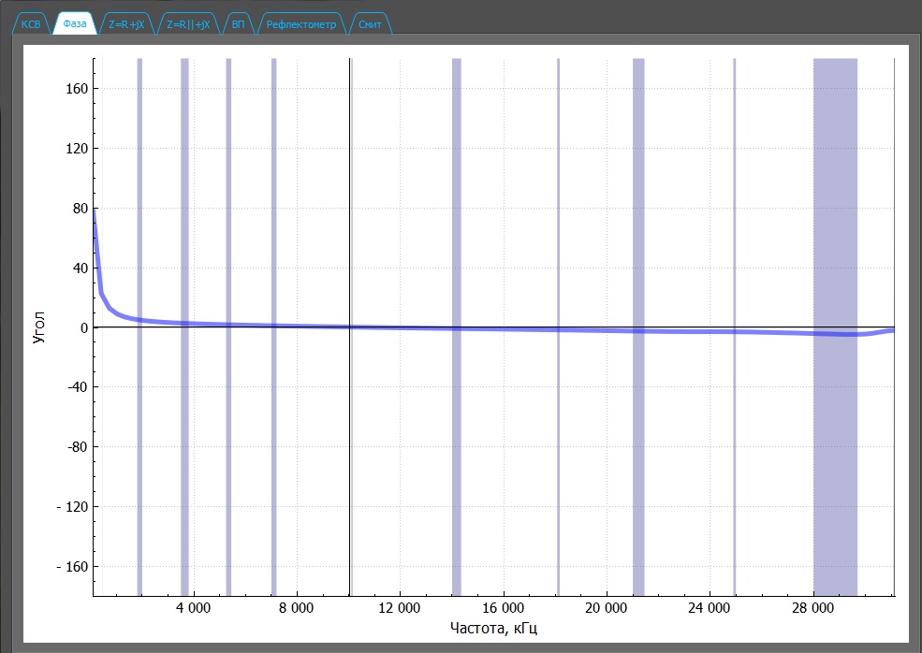922x653 pixels.
Task: Open the Z=R||+jX tab
Action: 188,25
